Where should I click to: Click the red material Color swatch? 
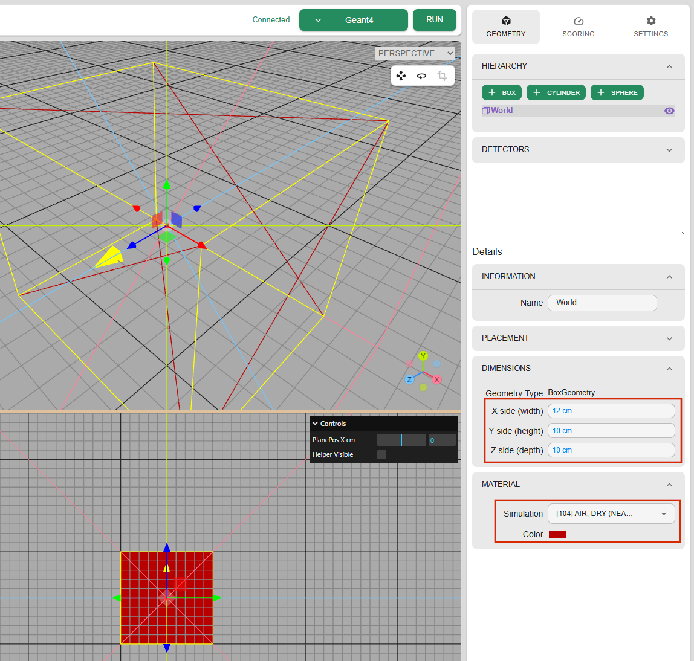click(557, 535)
